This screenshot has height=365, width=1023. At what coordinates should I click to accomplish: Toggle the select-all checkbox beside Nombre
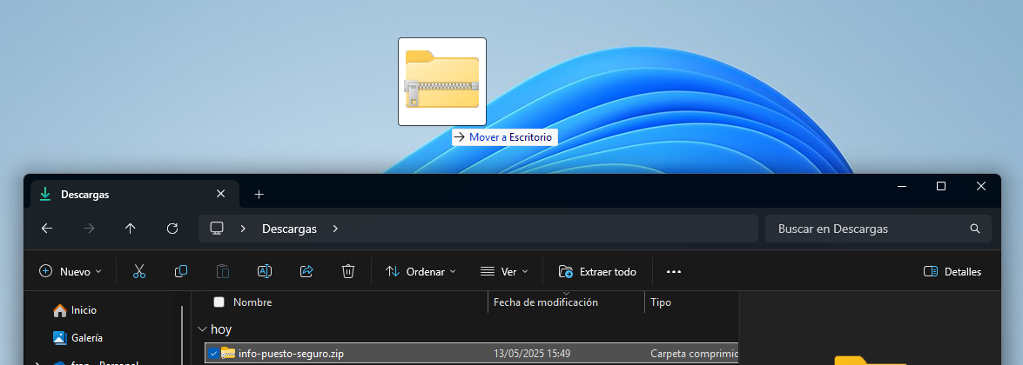coord(219,302)
